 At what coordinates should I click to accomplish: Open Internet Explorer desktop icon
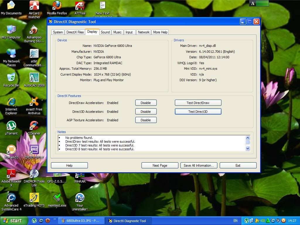(11, 106)
